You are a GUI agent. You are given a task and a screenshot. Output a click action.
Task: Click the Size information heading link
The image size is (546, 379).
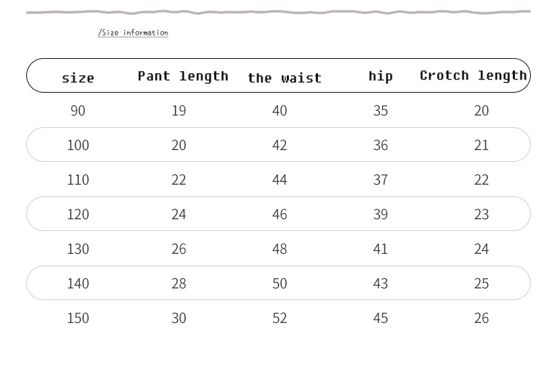point(133,33)
